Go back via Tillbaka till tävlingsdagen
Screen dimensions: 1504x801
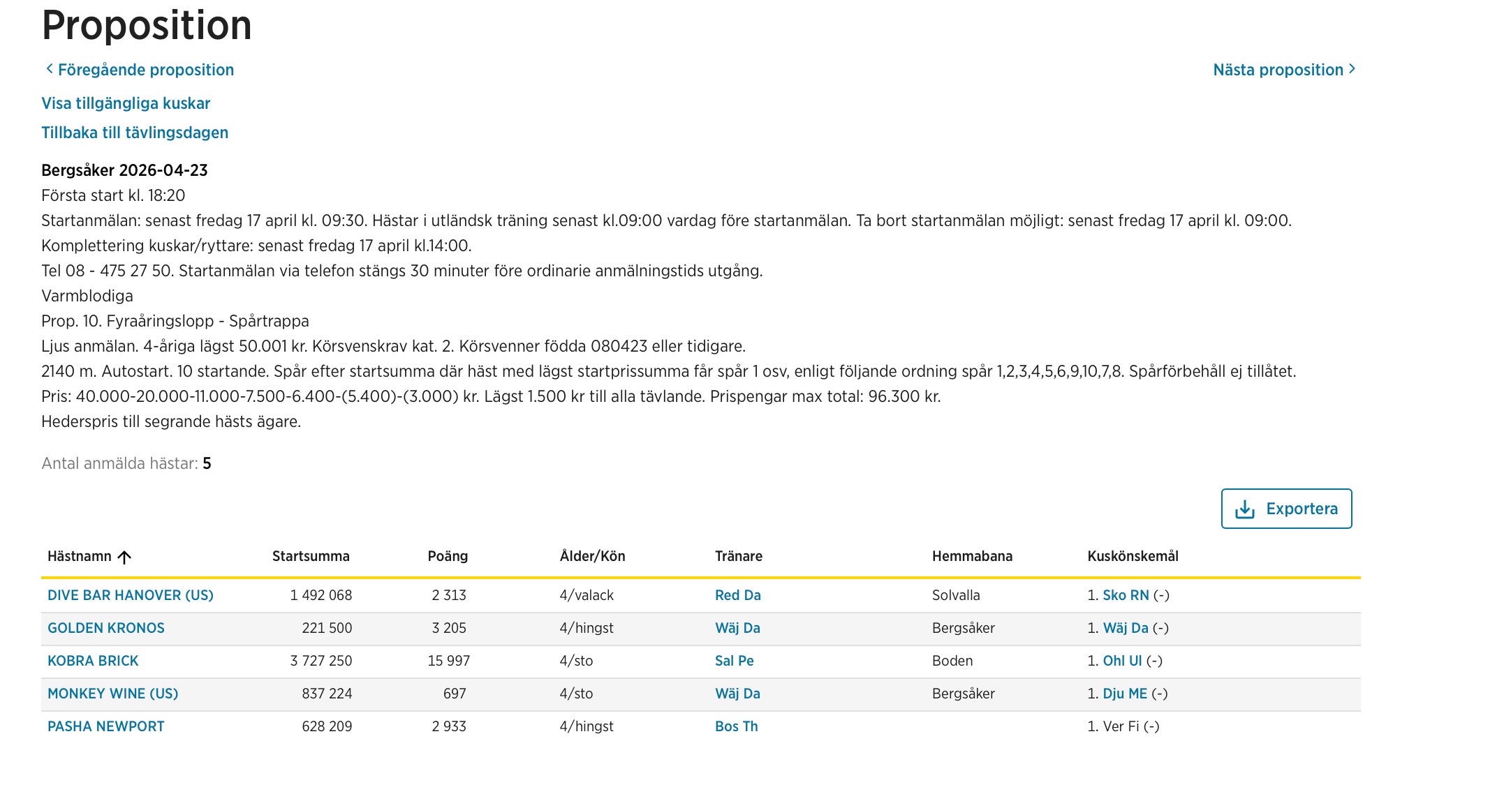[135, 133]
